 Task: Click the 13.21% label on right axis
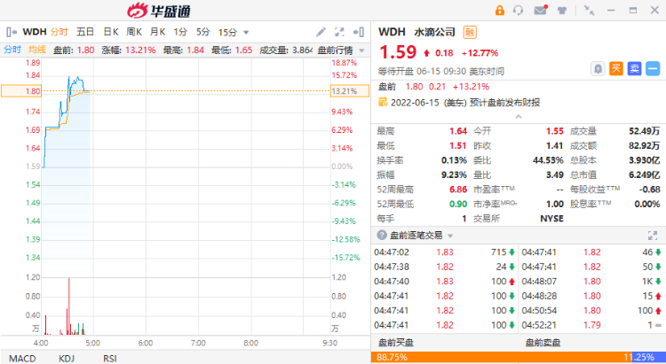(x=350, y=91)
